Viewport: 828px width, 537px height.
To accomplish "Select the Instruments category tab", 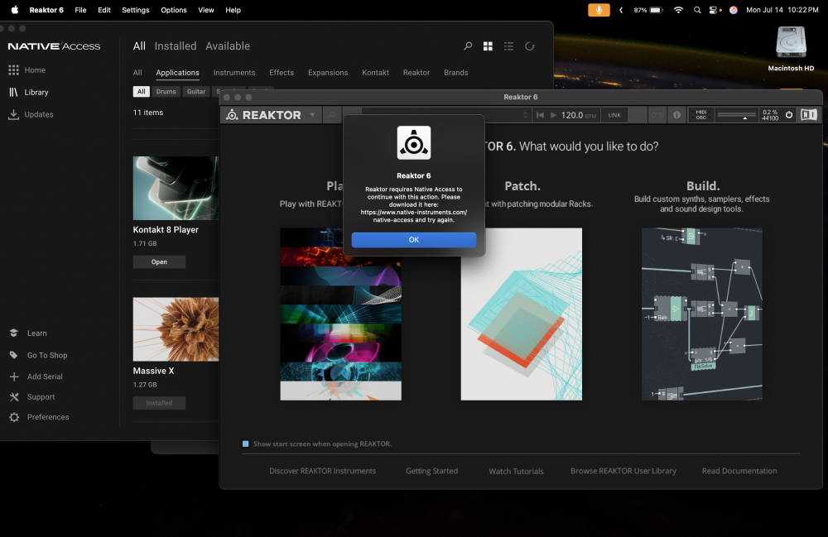I will (234, 73).
